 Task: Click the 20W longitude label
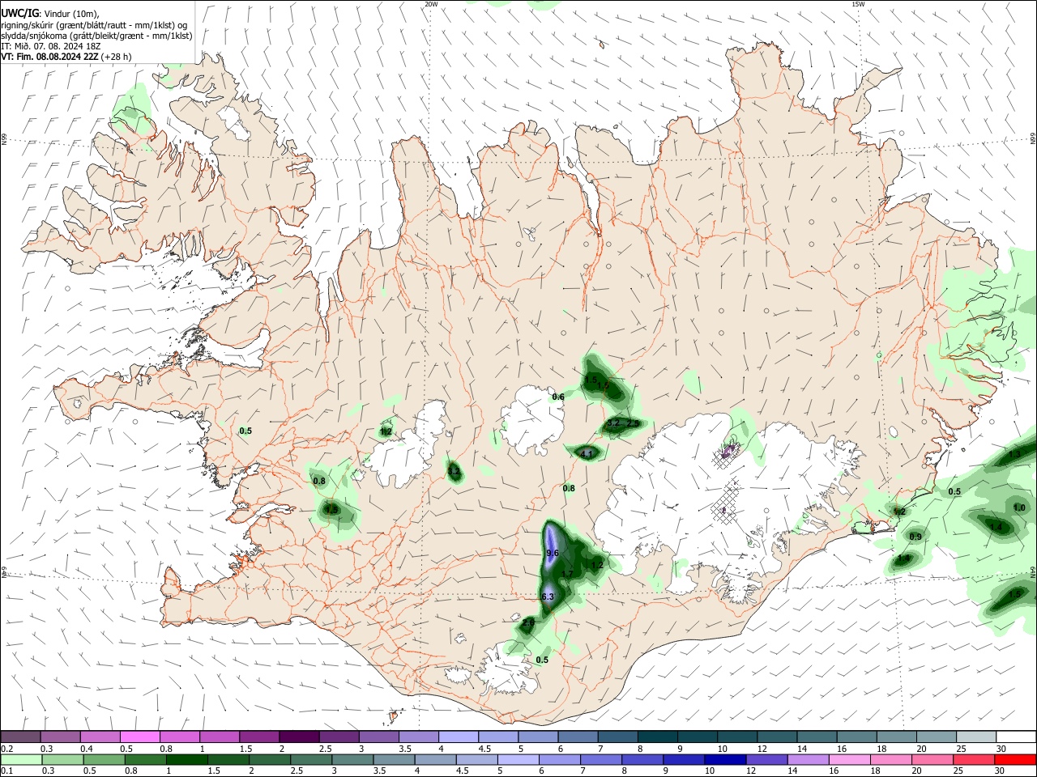click(431, 4)
